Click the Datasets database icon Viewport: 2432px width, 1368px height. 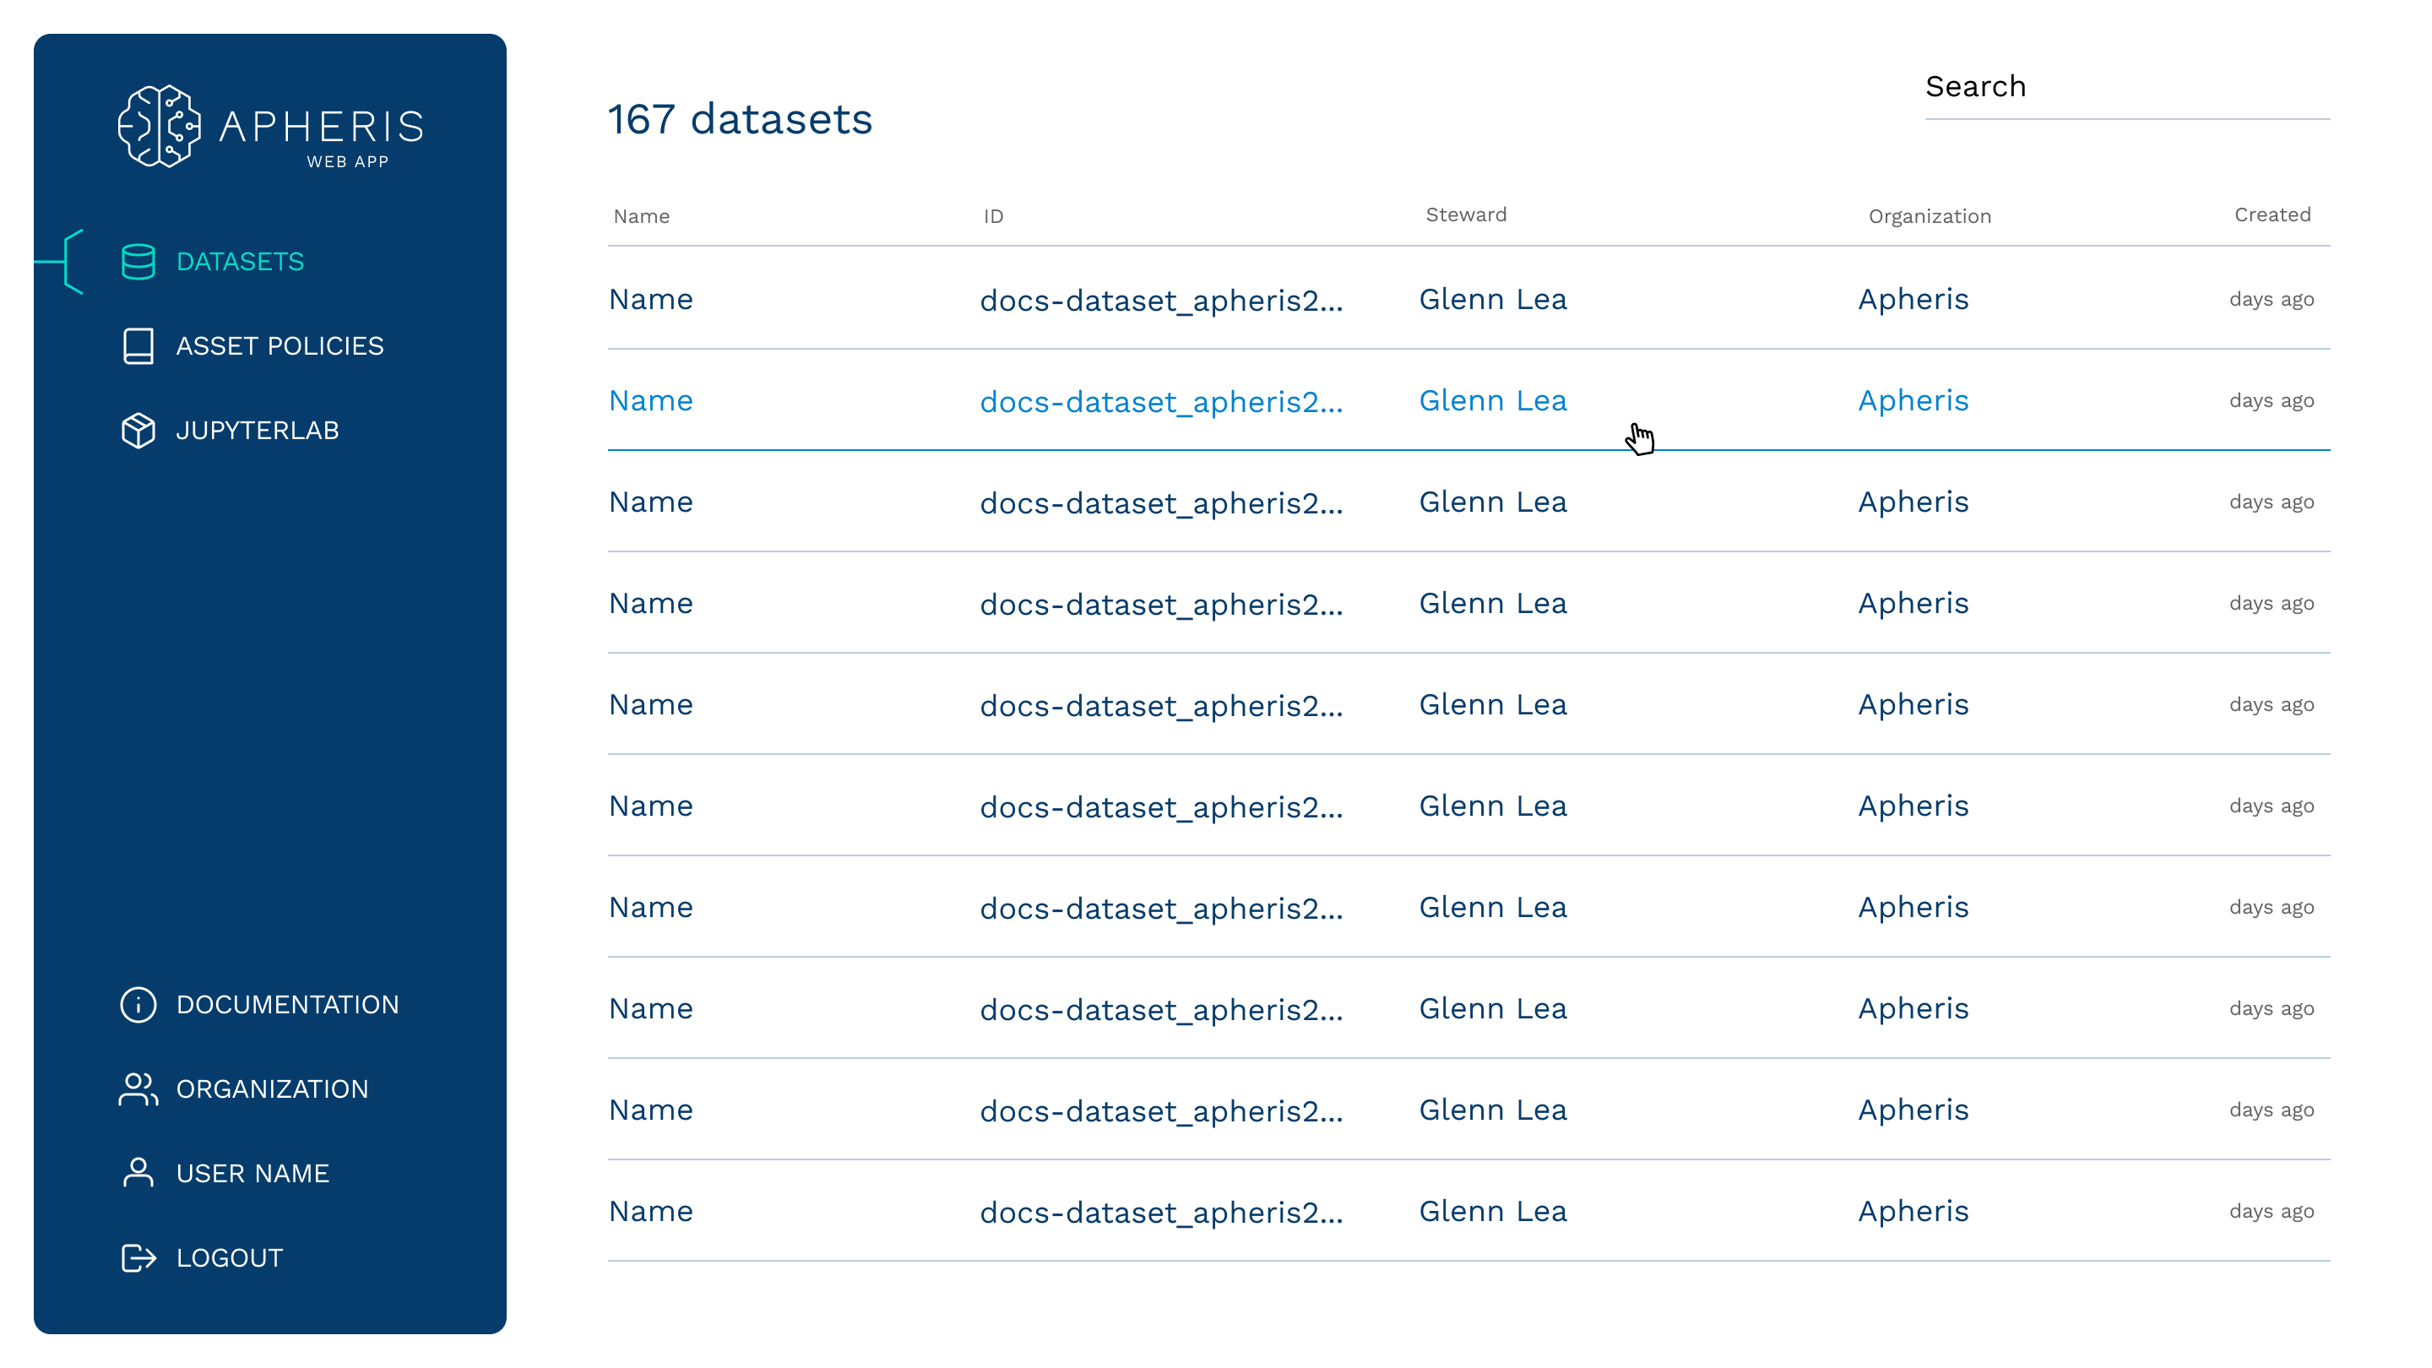138,262
